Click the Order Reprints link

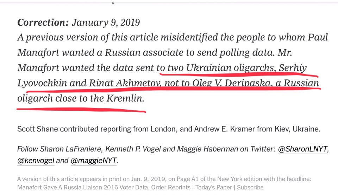pos(171,187)
